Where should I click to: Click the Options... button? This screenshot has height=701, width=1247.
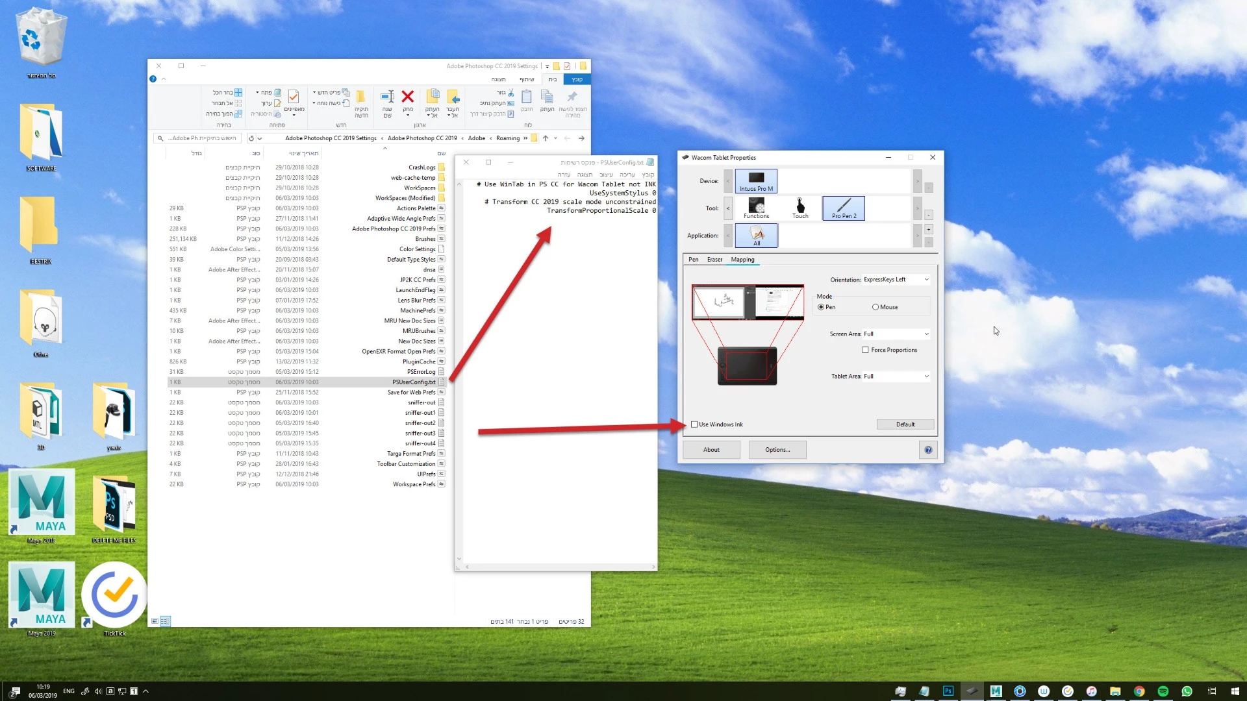[777, 450]
